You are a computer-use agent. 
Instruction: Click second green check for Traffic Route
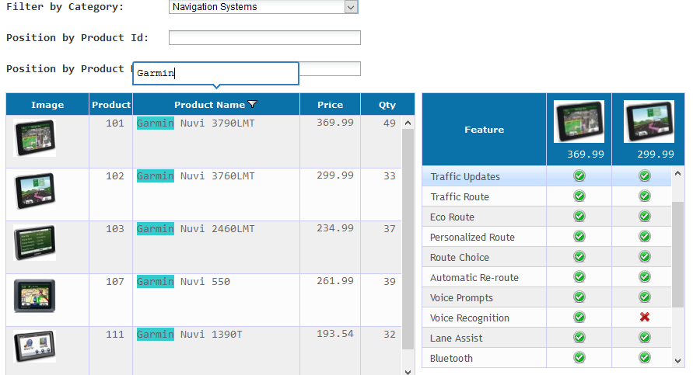pyautogui.click(x=645, y=196)
